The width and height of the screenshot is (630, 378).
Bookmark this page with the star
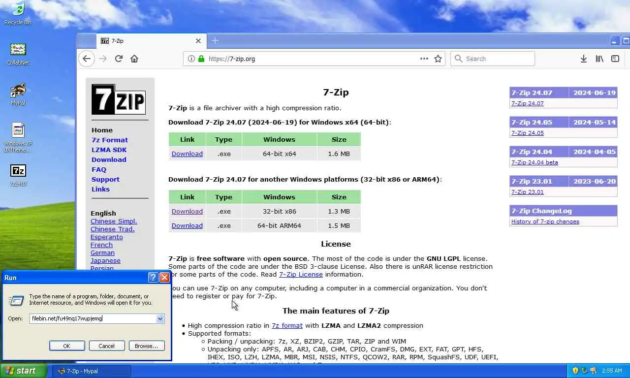438,59
